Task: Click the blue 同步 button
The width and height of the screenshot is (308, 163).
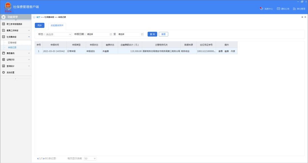Action: [x=39, y=25]
